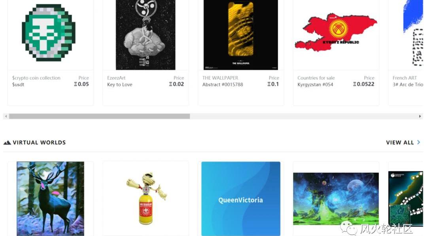The image size is (427, 236).
Task: Open the QueenVictoria blue card
Action: [241, 199]
